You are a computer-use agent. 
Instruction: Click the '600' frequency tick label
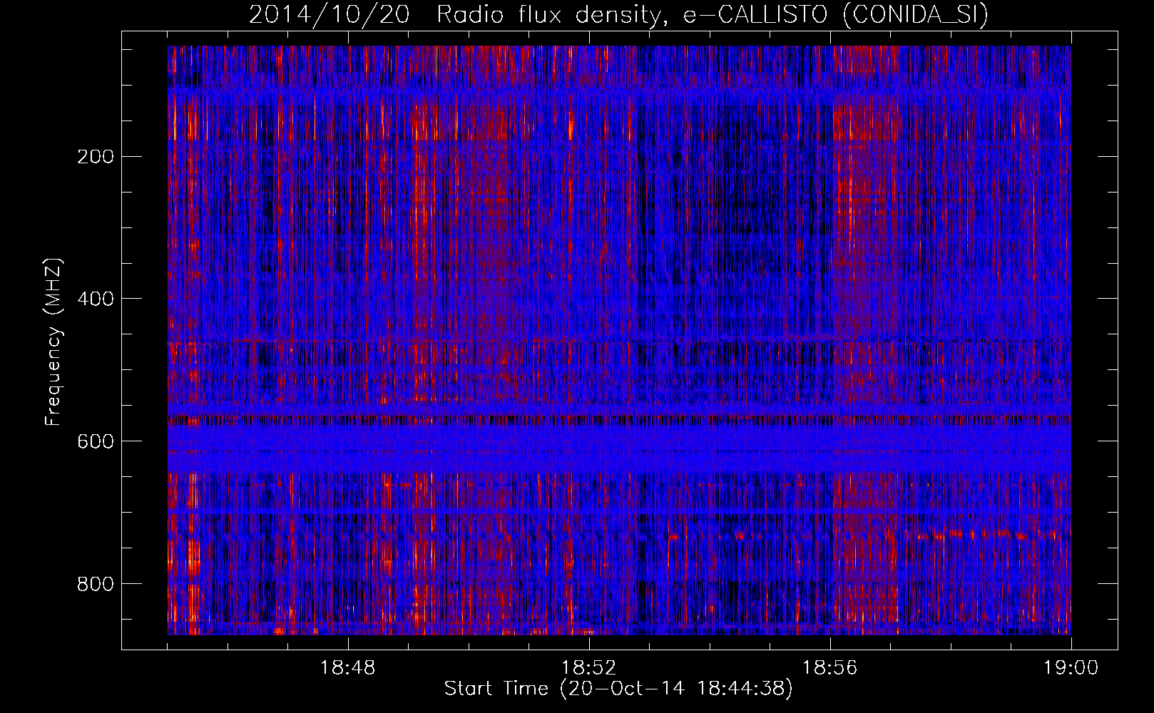pos(96,441)
